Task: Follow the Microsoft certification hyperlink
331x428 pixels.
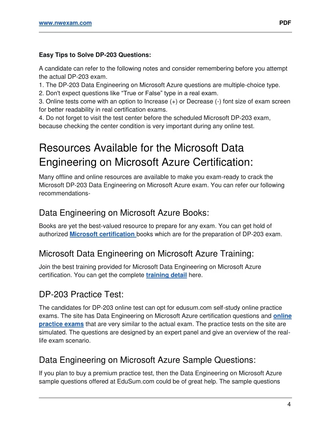Action: [x=102, y=234]
